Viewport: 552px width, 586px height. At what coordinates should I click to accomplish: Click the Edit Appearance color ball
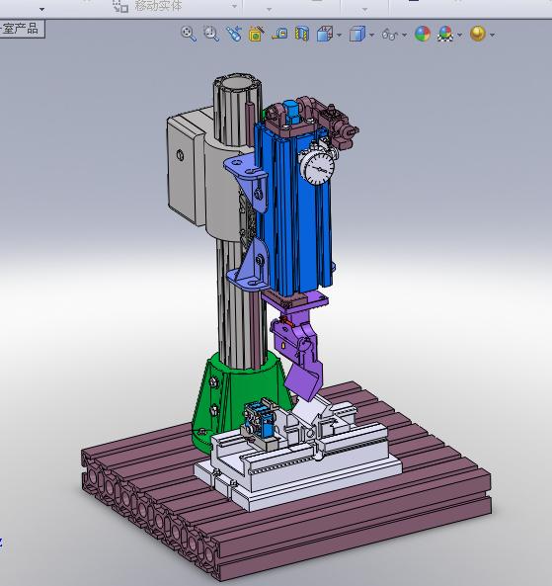423,34
